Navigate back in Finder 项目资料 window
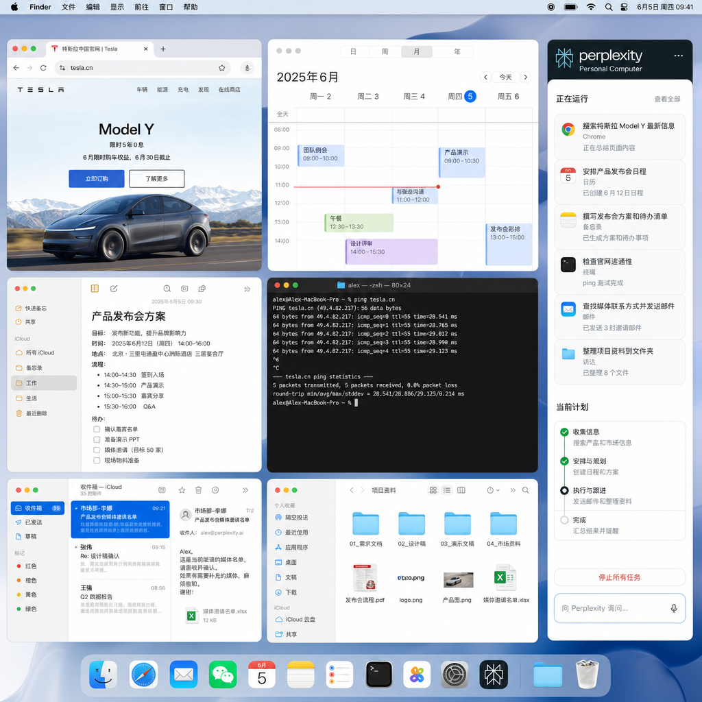 click(x=352, y=490)
